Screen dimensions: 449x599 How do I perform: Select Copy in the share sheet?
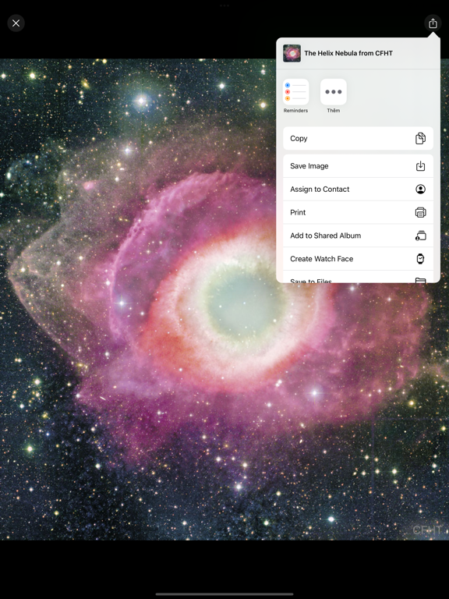(x=358, y=138)
